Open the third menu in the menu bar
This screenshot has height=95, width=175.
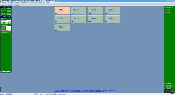[18, 3]
